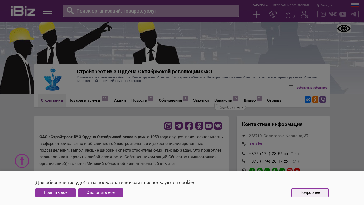This screenshot has height=205, width=364.
Task: Share via VK button in tab bar
Action: click(308, 100)
